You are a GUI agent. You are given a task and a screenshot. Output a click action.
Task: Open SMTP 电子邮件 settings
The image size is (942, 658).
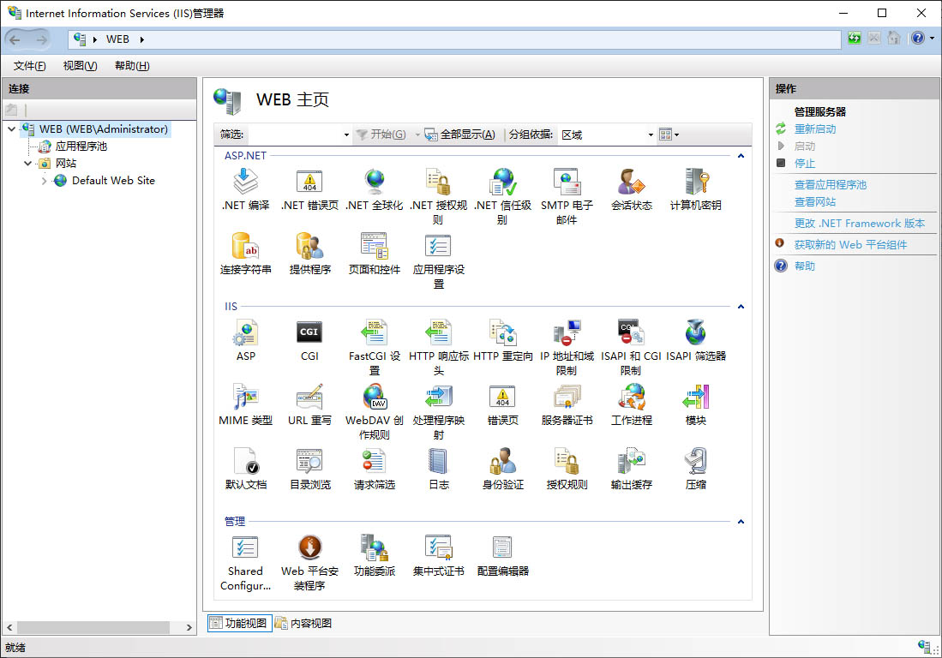pyautogui.click(x=567, y=196)
